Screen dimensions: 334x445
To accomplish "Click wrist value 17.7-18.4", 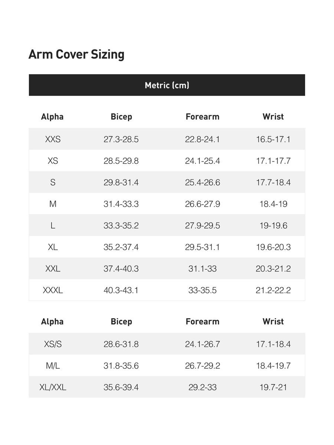I will point(273,182).
